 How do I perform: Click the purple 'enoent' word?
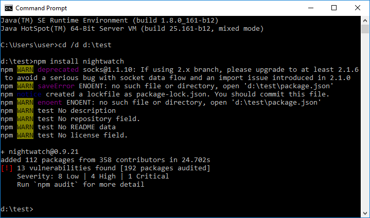point(50,103)
